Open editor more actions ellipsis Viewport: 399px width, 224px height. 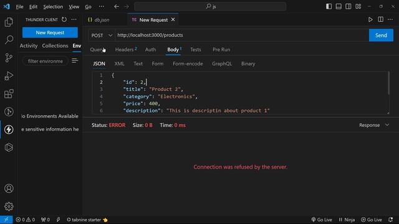tap(390, 19)
